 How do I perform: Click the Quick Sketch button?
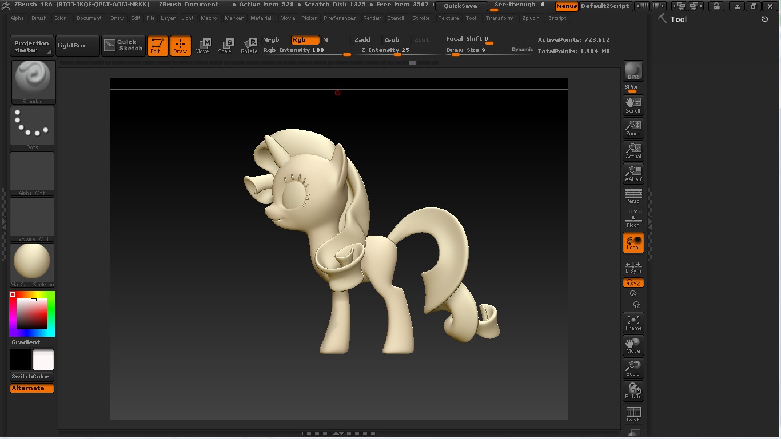[x=123, y=46]
